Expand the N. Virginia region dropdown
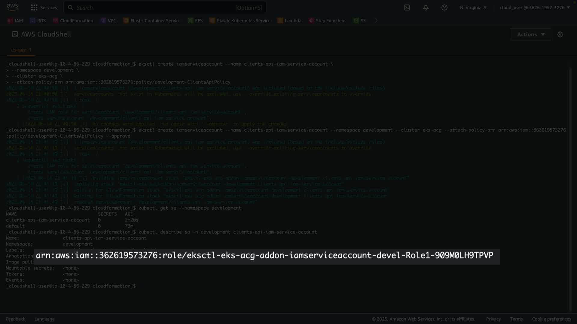 point(473,7)
